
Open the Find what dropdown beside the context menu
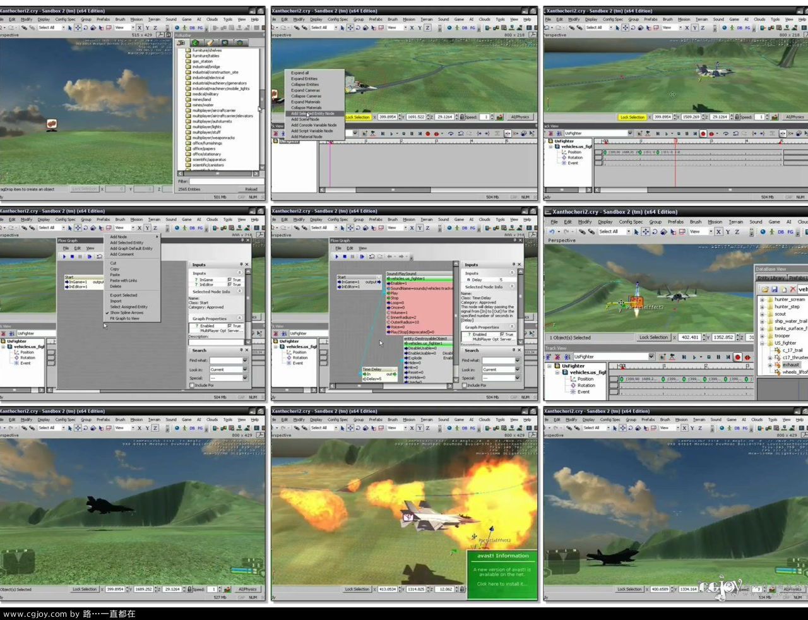point(244,361)
